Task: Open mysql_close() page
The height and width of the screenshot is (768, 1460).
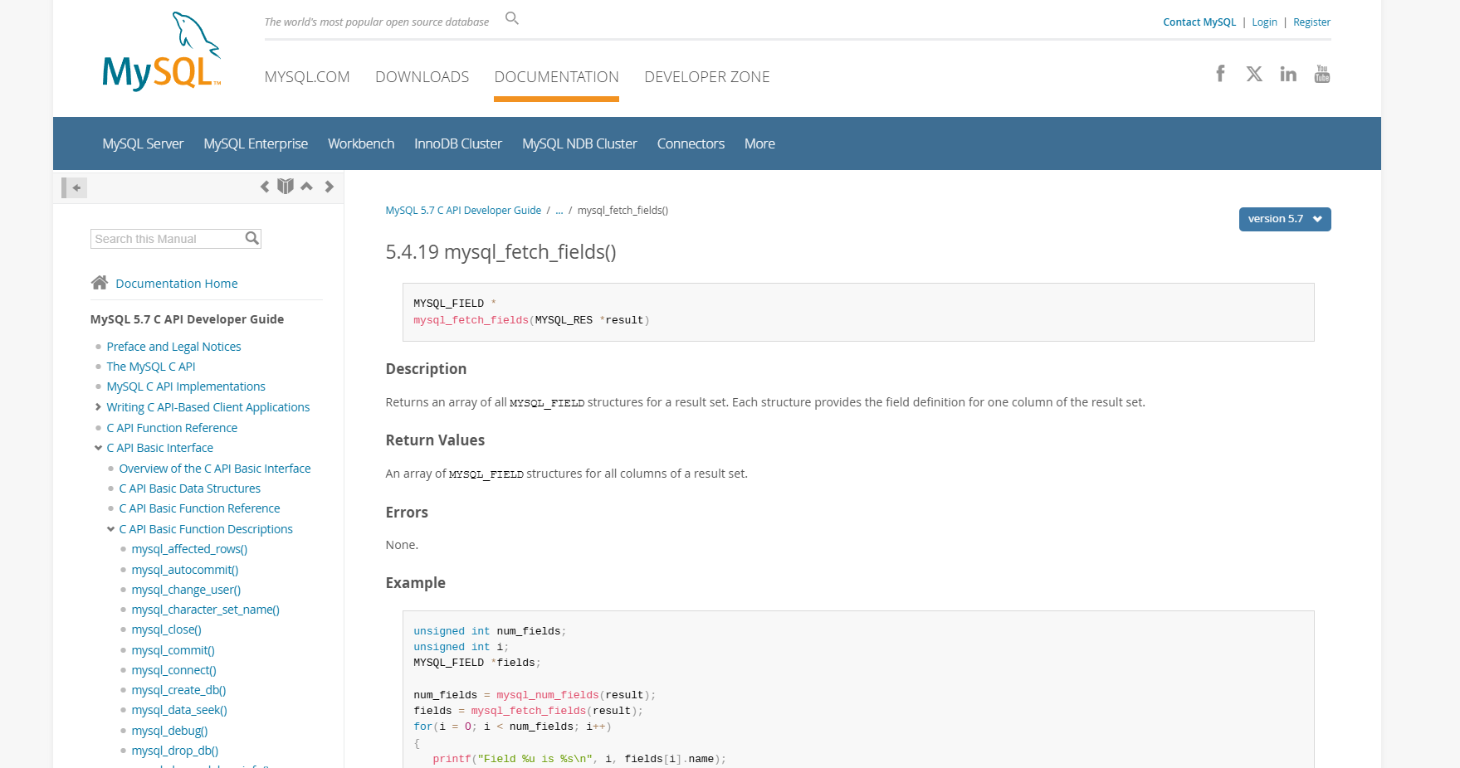Action: click(167, 629)
